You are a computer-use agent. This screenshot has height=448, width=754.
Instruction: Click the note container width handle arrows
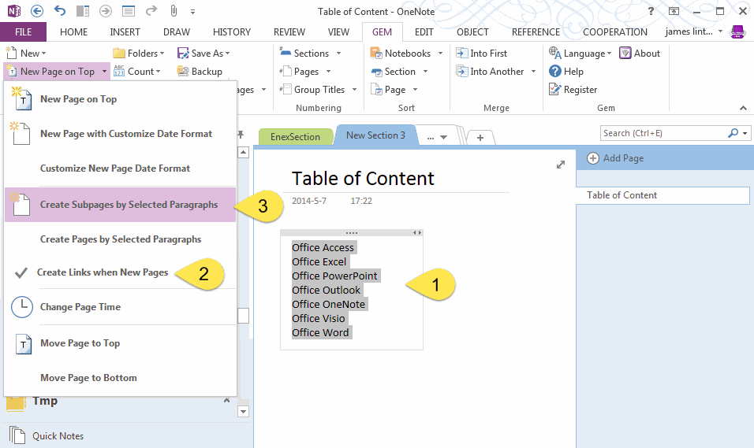(417, 233)
